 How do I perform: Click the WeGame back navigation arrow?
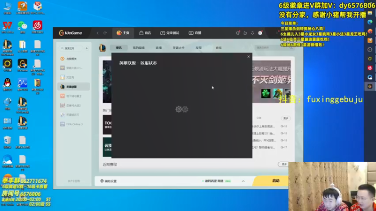(x=98, y=33)
